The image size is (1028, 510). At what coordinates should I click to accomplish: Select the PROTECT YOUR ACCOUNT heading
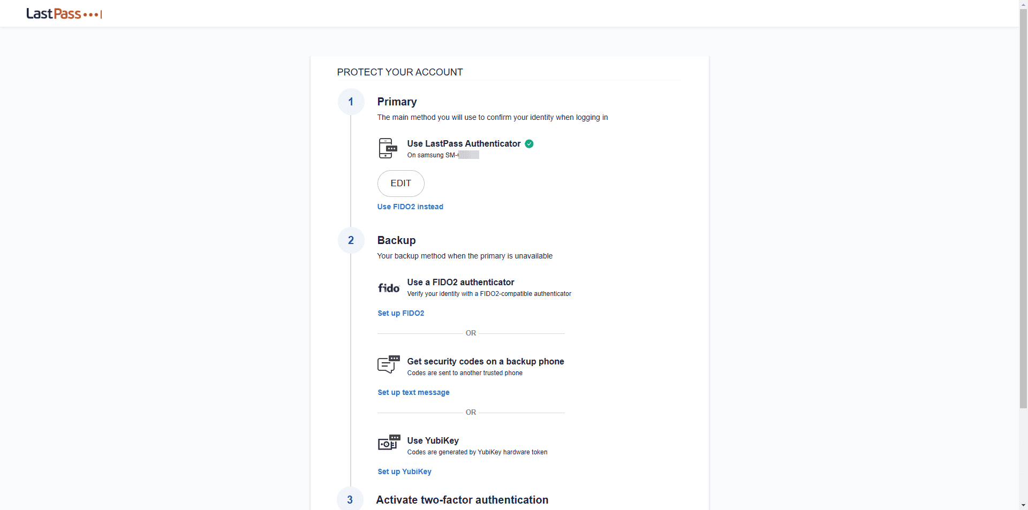click(x=400, y=72)
